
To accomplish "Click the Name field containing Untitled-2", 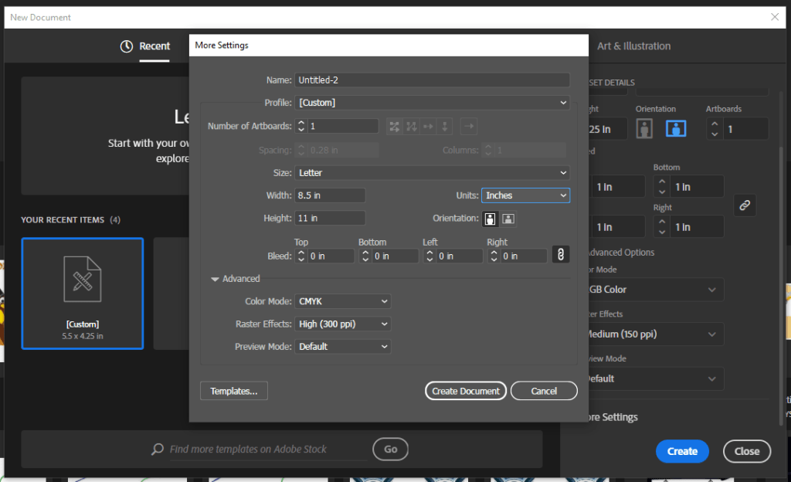I will 432,80.
